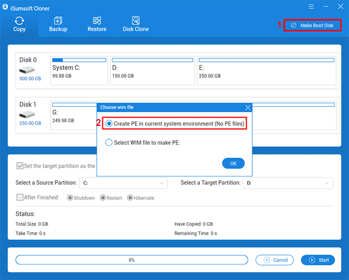The height and width of the screenshot is (280, 349).
Task: Open the Restore tab
Action: pyautogui.click(x=97, y=25)
